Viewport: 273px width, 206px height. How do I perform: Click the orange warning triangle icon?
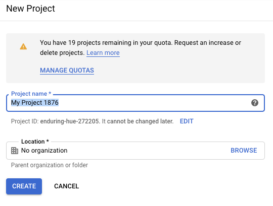[23, 46]
